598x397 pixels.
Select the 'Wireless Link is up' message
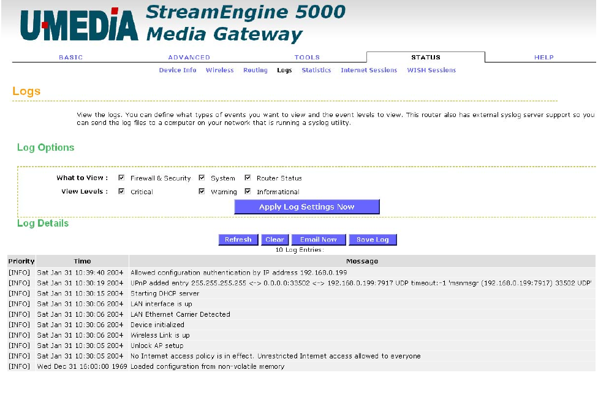click(x=160, y=335)
